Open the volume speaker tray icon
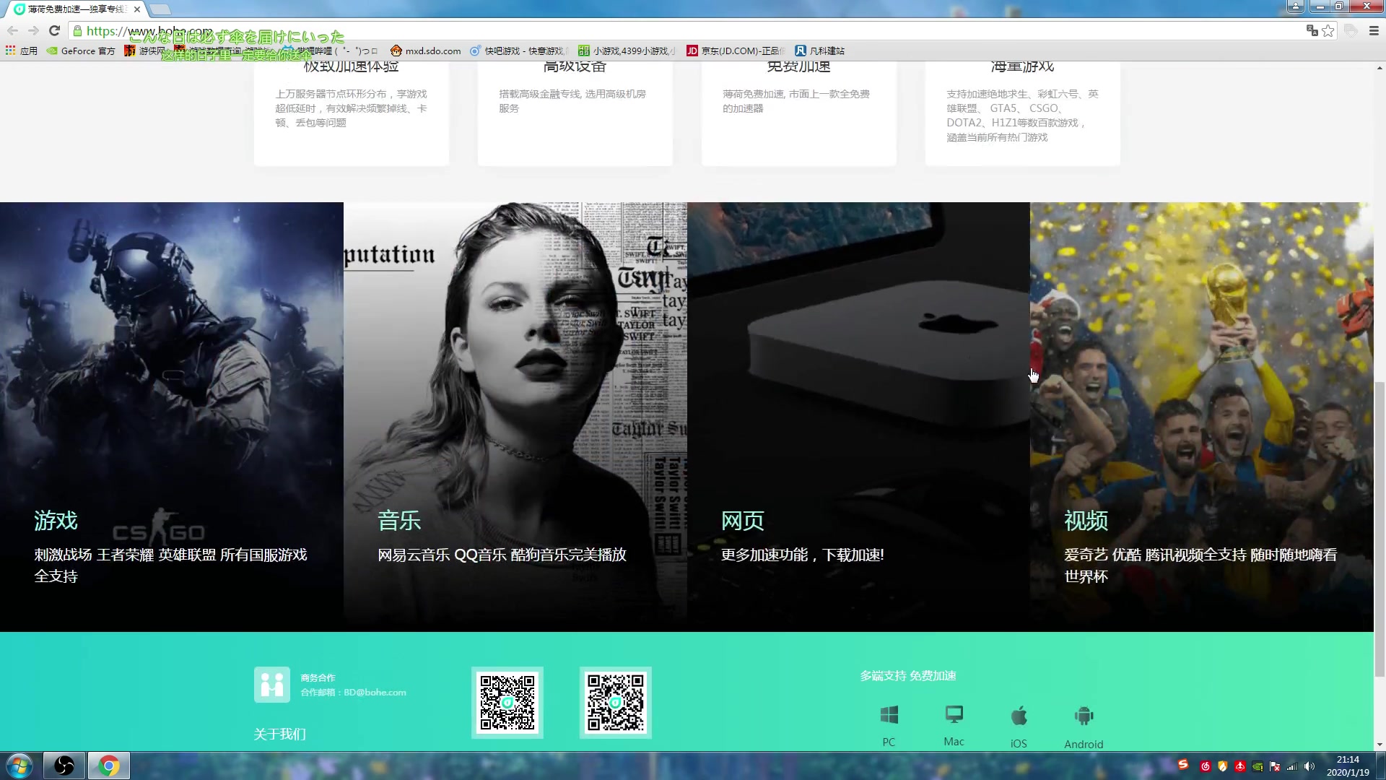 pos(1309,766)
